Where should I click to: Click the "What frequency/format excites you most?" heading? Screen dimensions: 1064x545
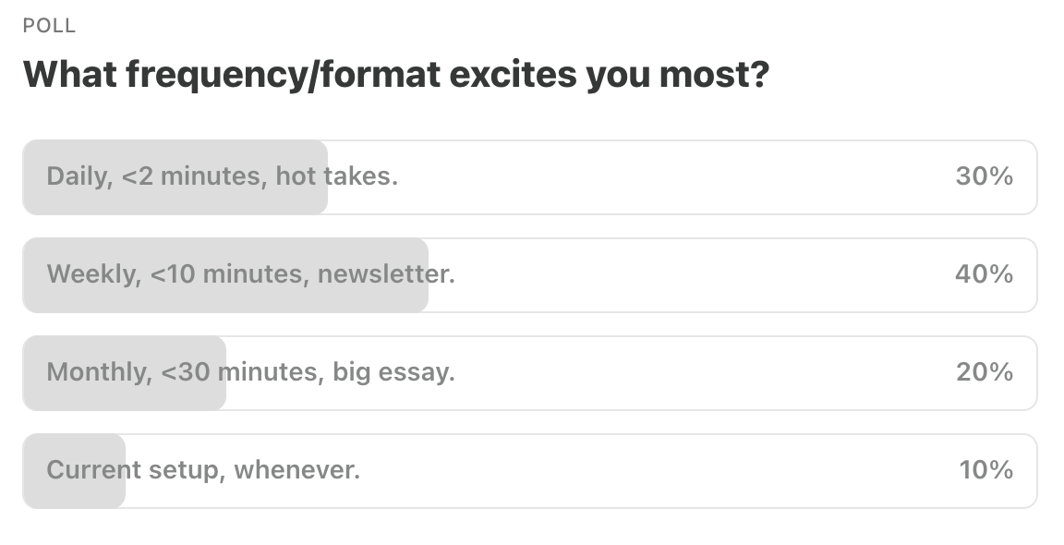[396, 74]
